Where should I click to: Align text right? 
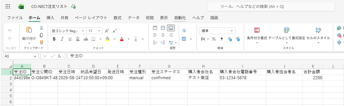(x=171, y=35)
